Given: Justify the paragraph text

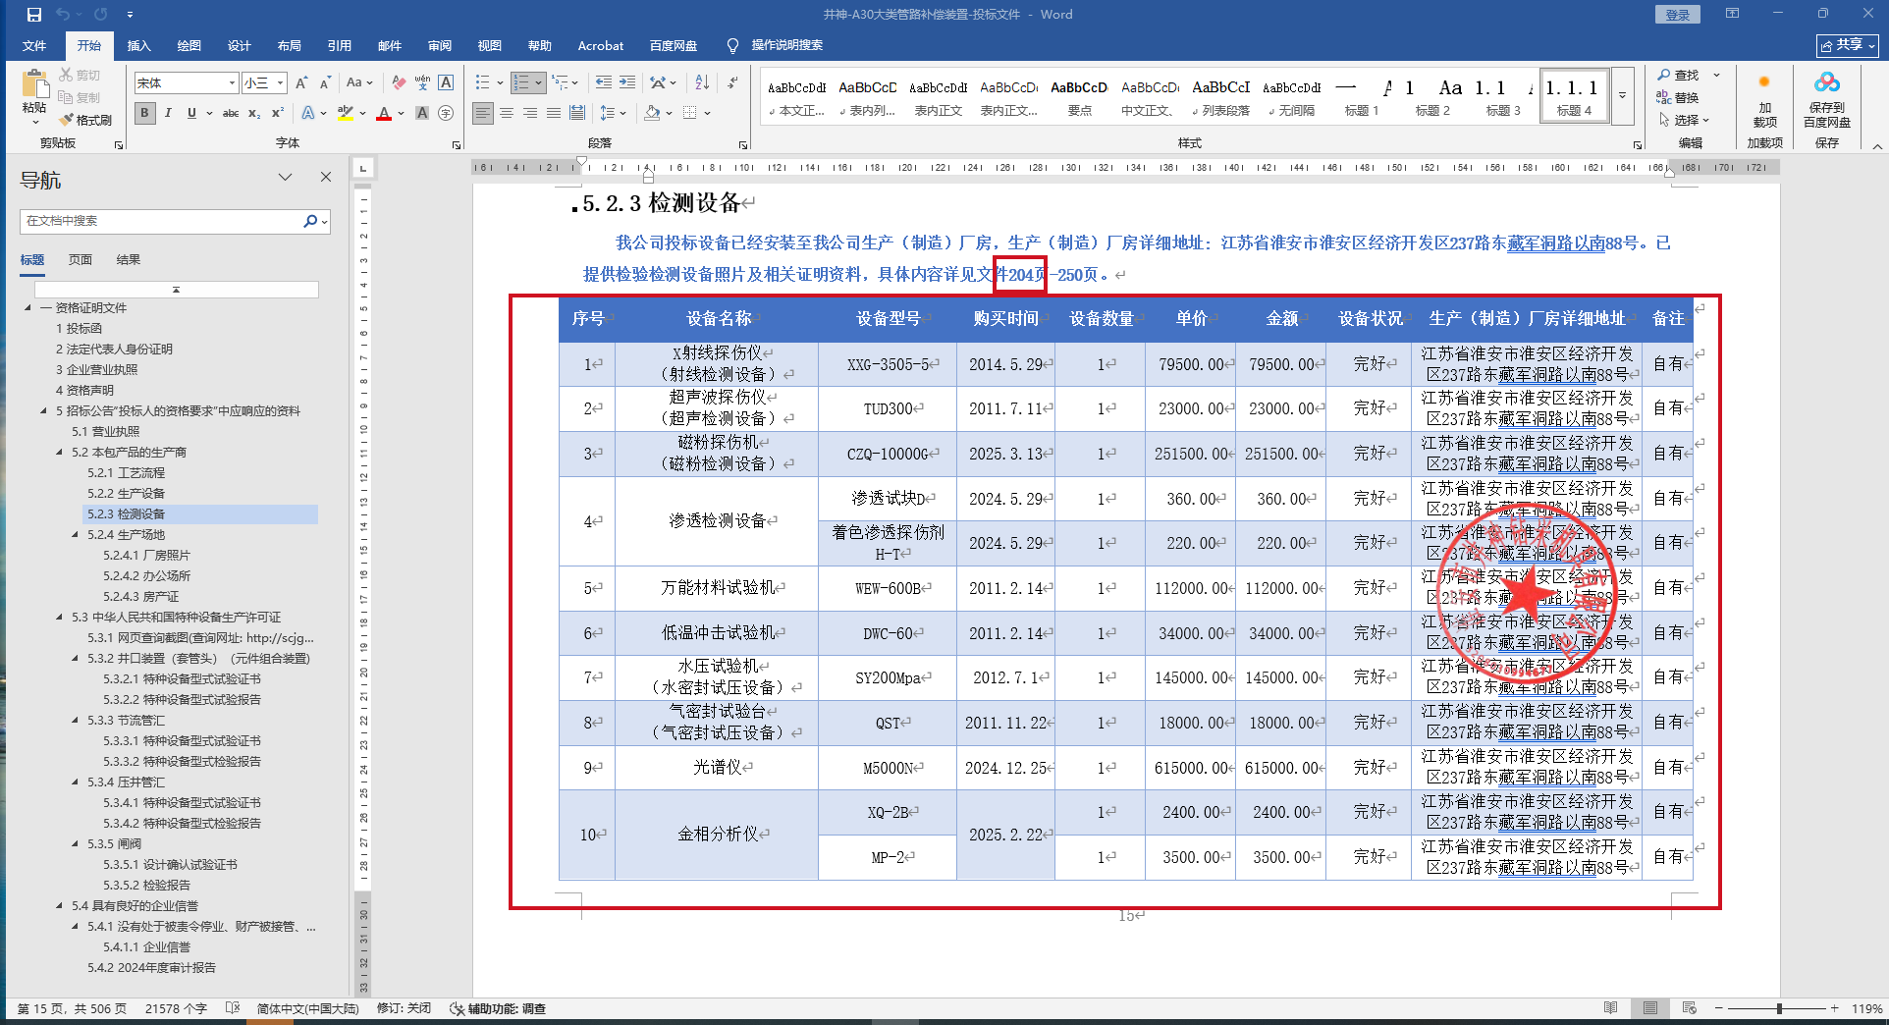Looking at the screenshot, I should [554, 113].
